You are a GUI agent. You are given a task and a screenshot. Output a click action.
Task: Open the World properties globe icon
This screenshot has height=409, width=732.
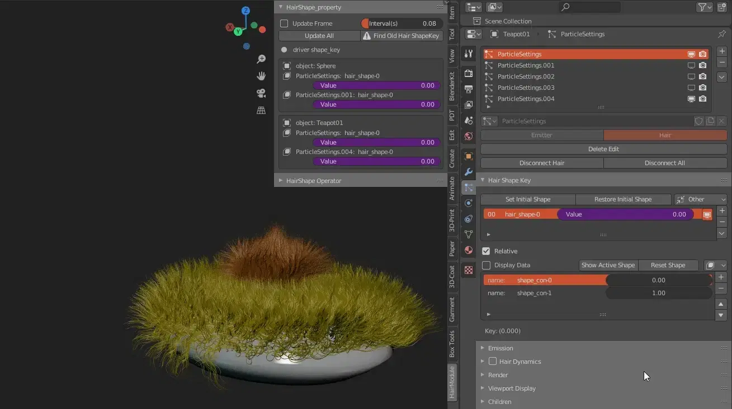click(468, 136)
